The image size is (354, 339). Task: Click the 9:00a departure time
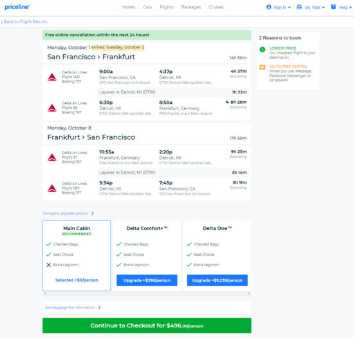(106, 72)
